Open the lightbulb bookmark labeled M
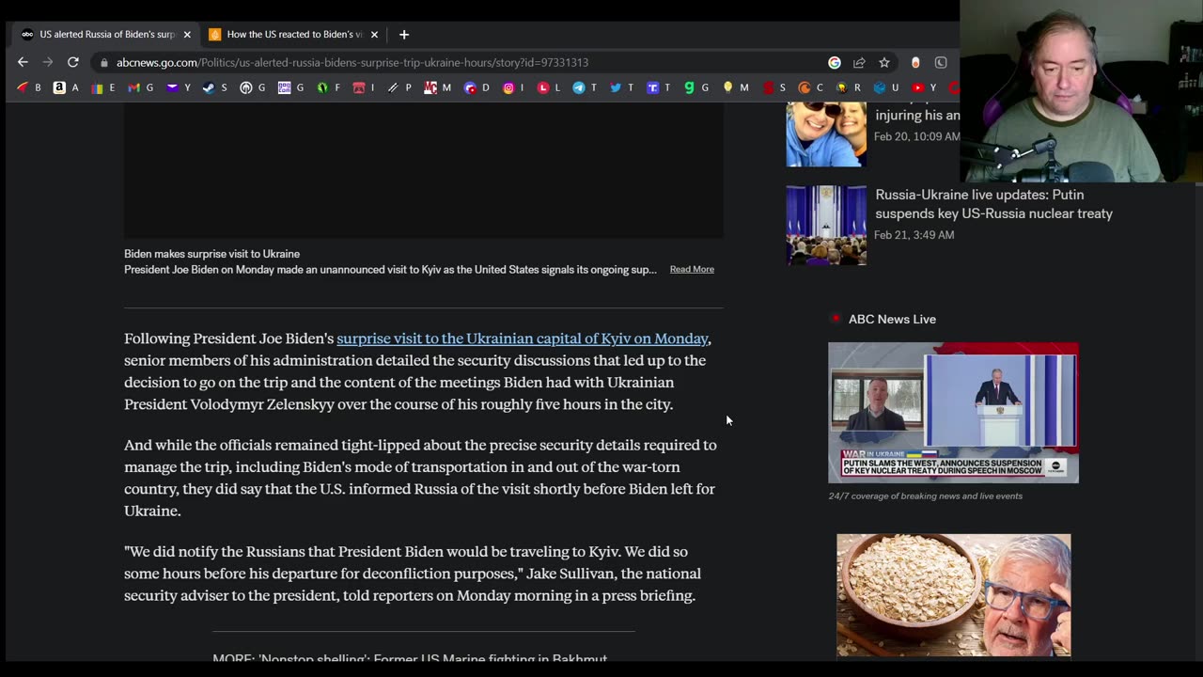 (735, 87)
